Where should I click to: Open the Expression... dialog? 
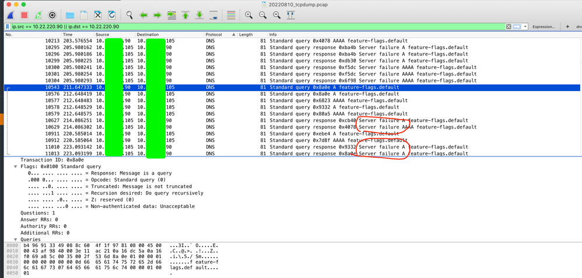[x=544, y=27]
